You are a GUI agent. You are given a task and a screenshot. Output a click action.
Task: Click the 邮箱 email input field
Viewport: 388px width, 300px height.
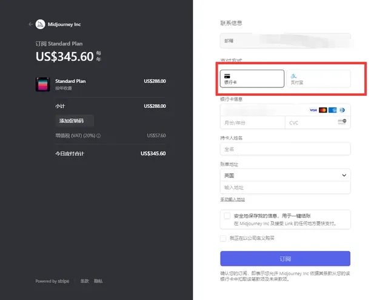[x=285, y=41]
